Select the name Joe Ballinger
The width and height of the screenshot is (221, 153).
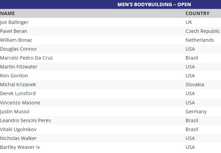pos(14,22)
